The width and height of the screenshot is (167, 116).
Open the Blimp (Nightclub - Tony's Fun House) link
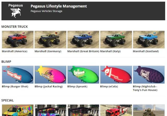point(145,88)
